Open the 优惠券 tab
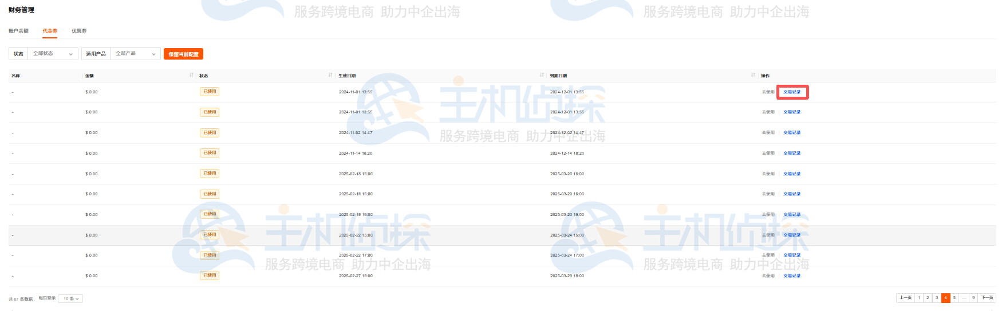Image resolution: width=1002 pixels, height=311 pixels. point(79,31)
